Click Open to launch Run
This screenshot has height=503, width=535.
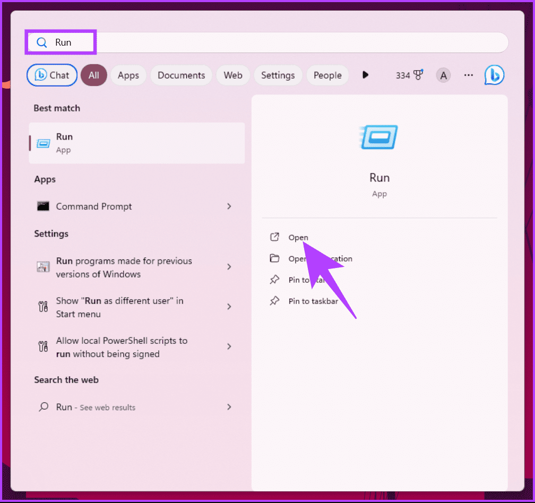click(x=298, y=237)
